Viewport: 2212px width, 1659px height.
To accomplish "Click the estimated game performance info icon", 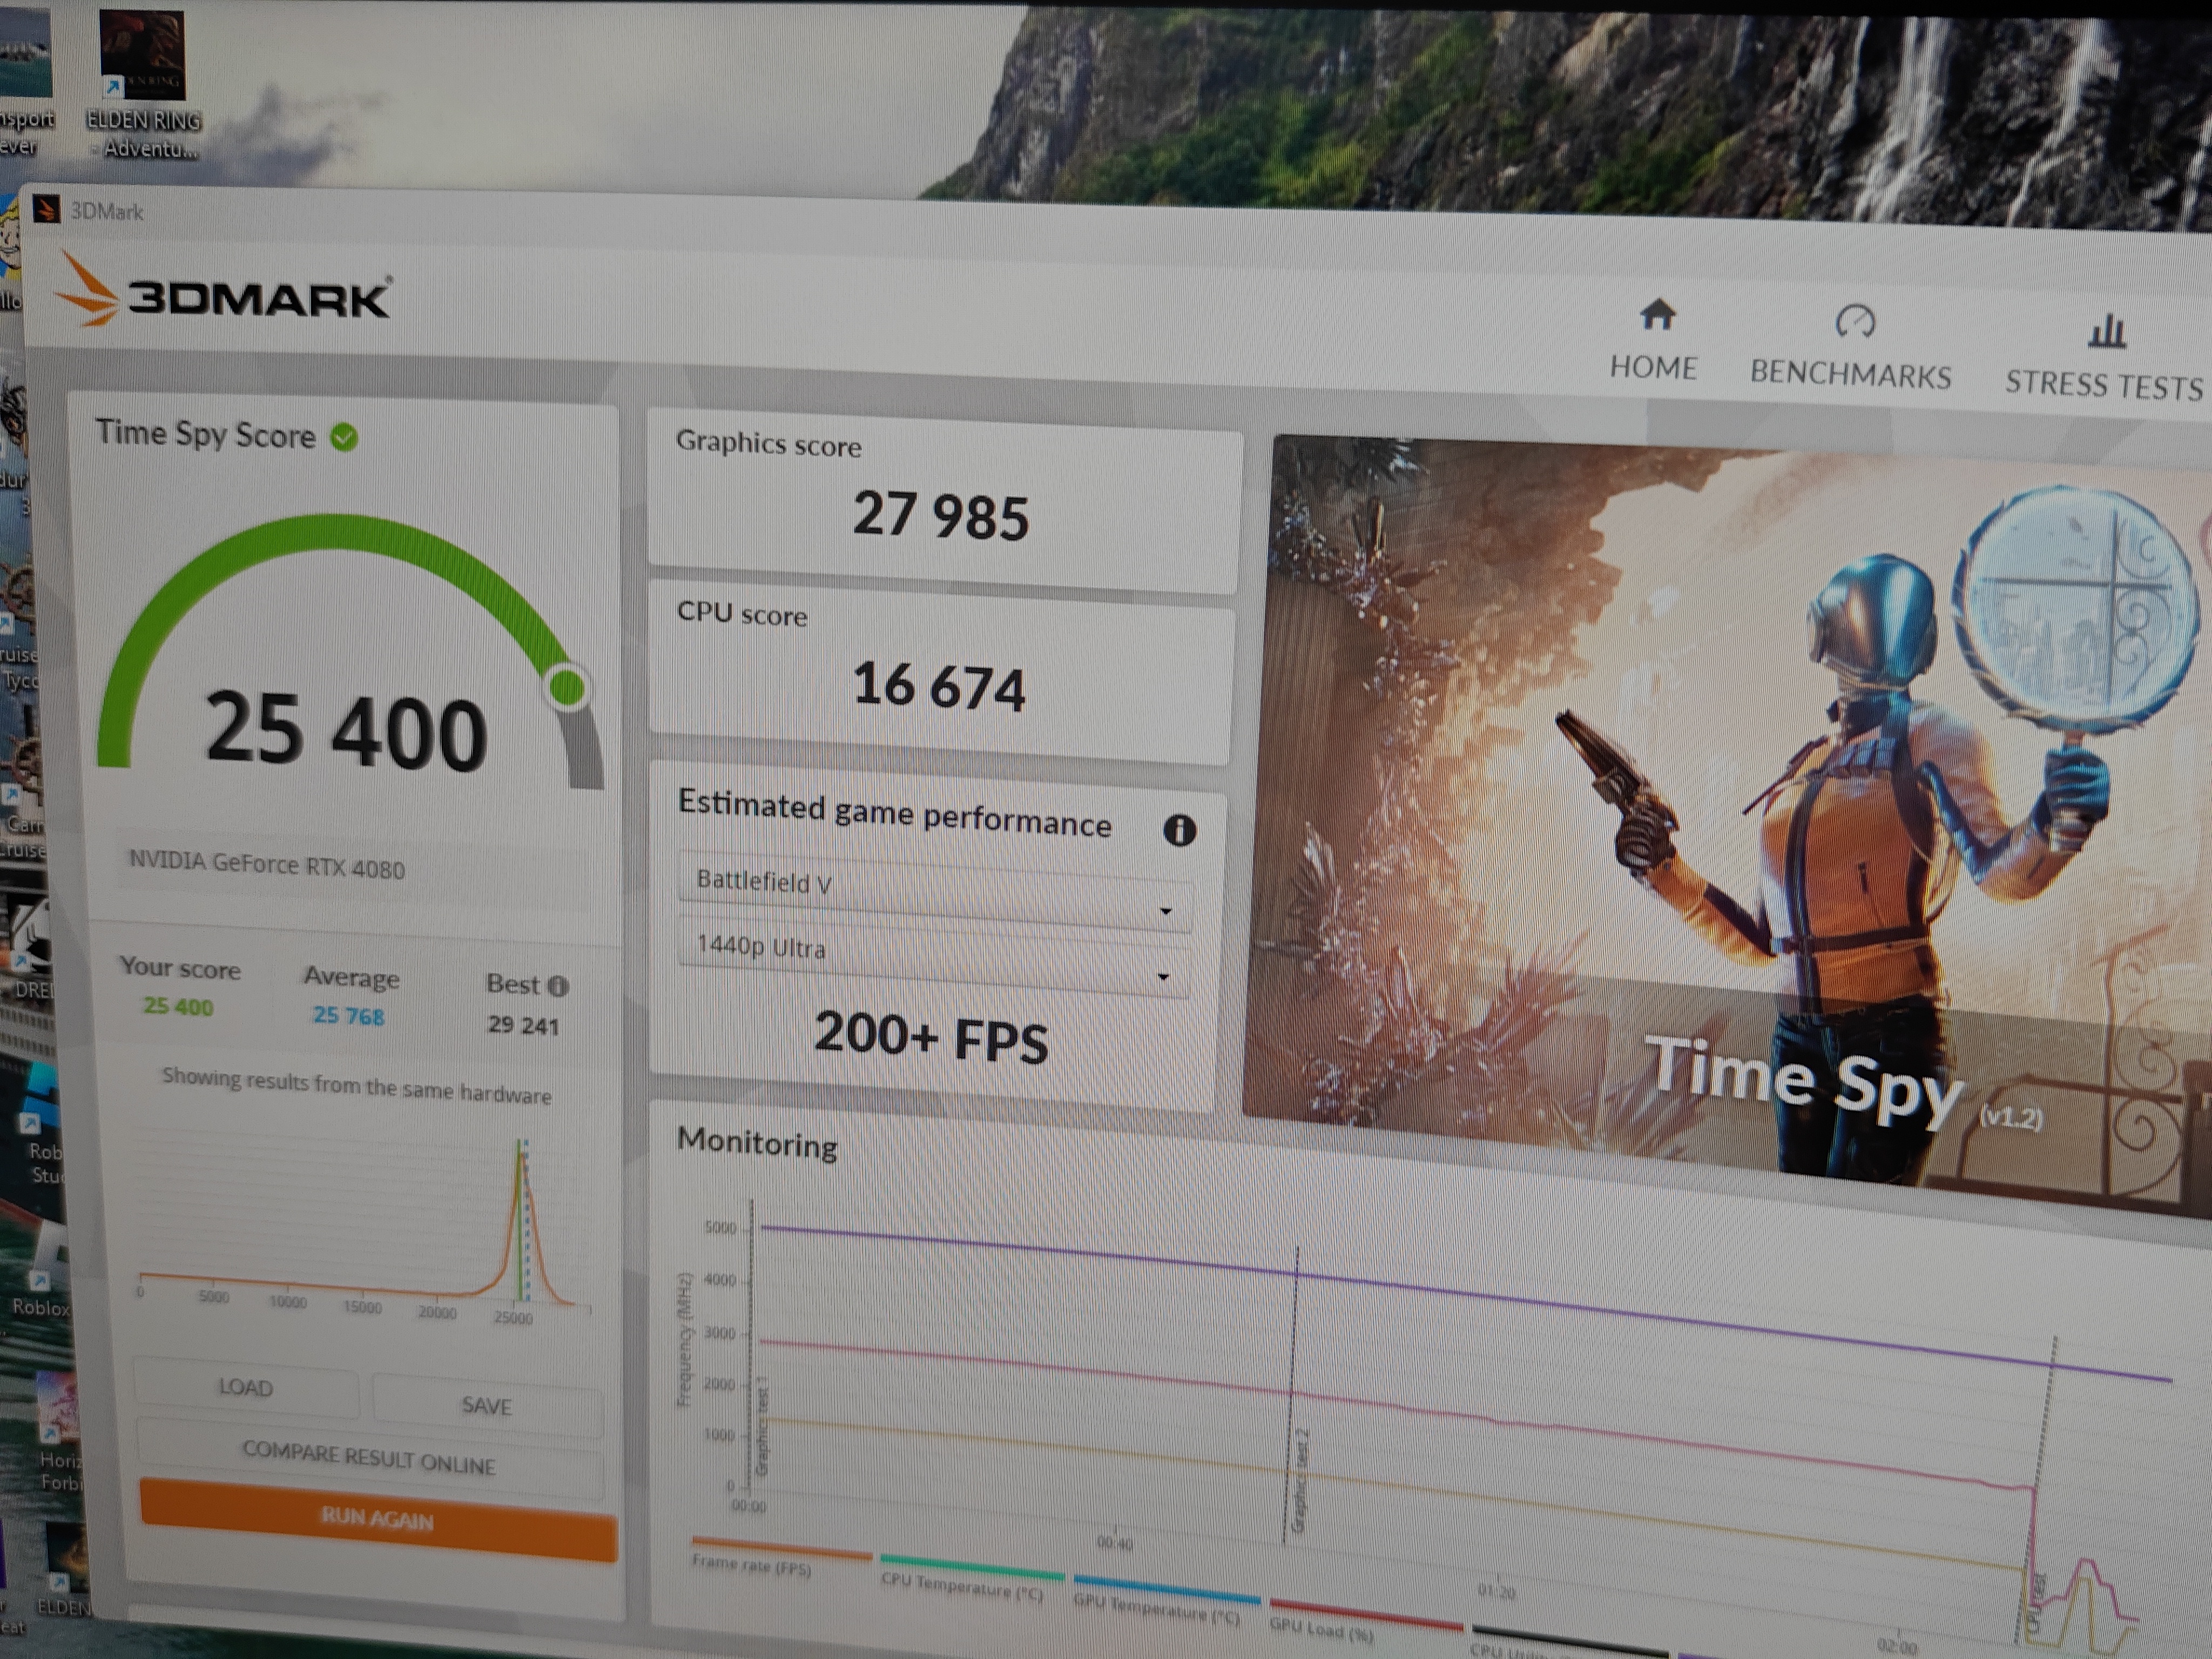I will pos(1179,831).
